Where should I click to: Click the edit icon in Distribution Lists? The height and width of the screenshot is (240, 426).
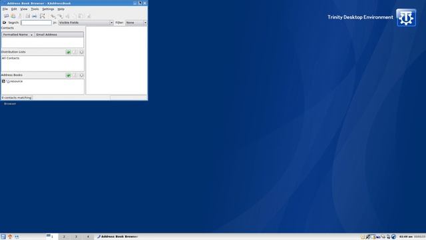click(x=75, y=52)
